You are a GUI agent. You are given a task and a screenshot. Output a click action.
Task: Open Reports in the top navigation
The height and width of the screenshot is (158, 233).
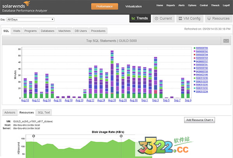[x=170, y=5]
